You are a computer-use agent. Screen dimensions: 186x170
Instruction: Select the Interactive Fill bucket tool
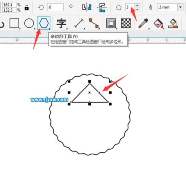(x=158, y=23)
